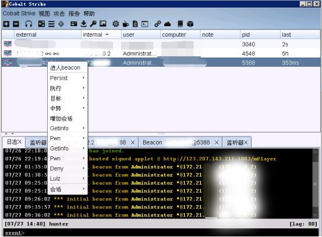Click the 353ms last value
This screenshot has width=322, height=237.
(290, 63)
